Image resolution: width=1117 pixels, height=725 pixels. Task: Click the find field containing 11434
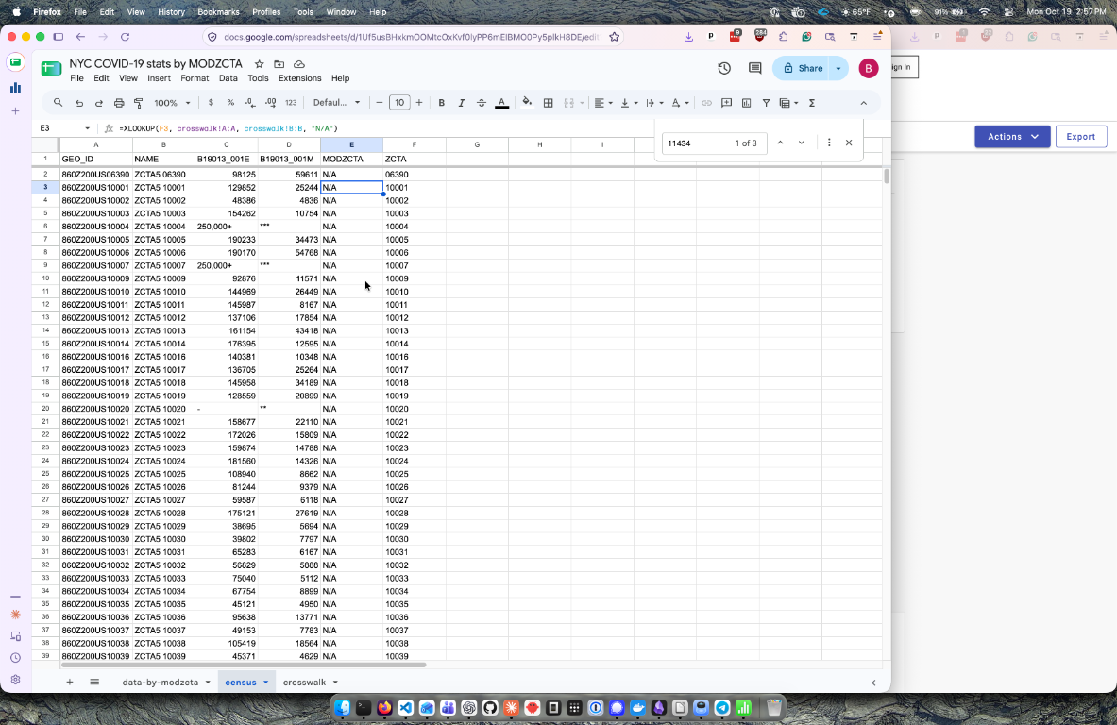pos(714,143)
